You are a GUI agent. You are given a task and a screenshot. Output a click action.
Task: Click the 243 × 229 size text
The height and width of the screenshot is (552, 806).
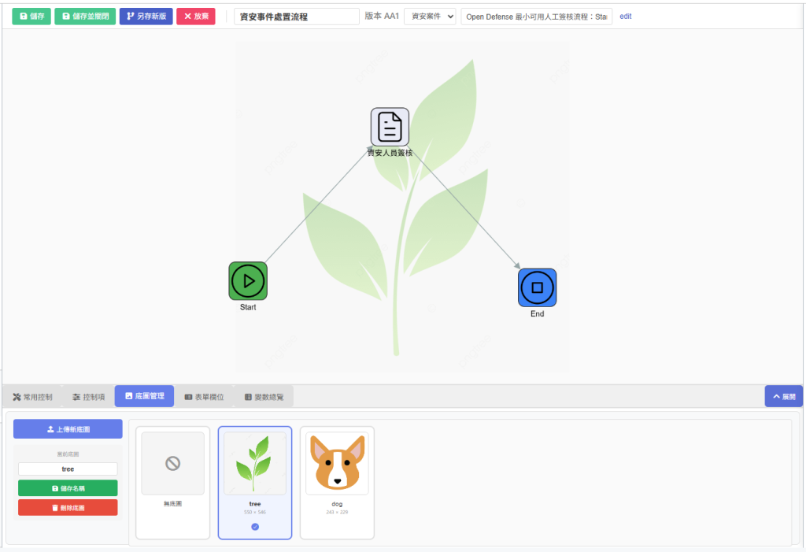(x=337, y=513)
